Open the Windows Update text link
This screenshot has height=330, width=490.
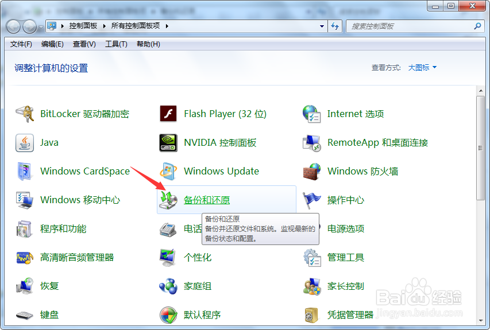[221, 172]
